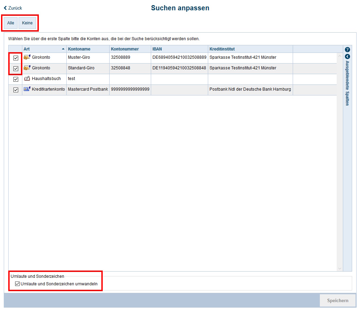Click Postbank Ndl der Deutsche Bank Hamburg
The image size is (359, 309).
click(250, 89)
